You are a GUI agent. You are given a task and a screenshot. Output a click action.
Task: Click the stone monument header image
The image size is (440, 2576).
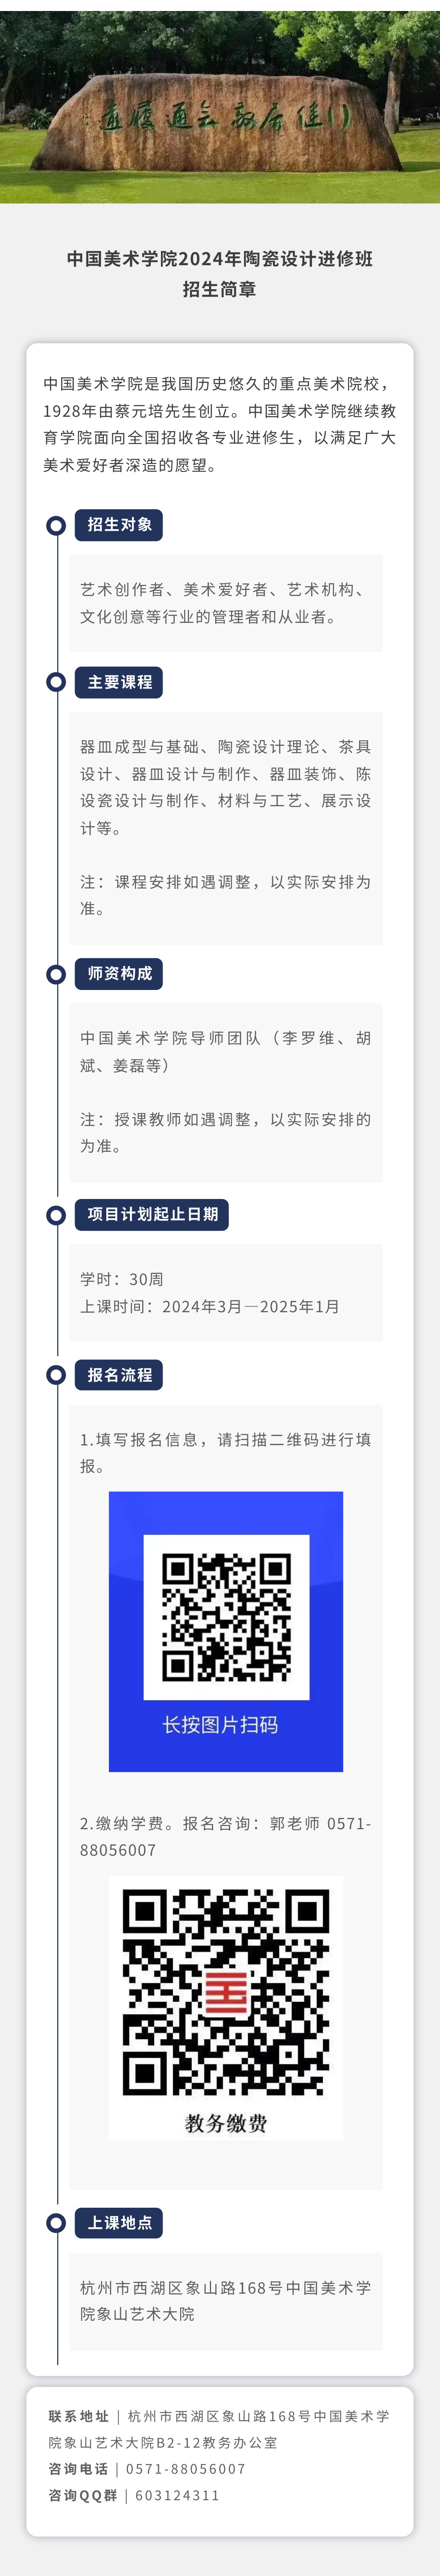pos(220,102)
